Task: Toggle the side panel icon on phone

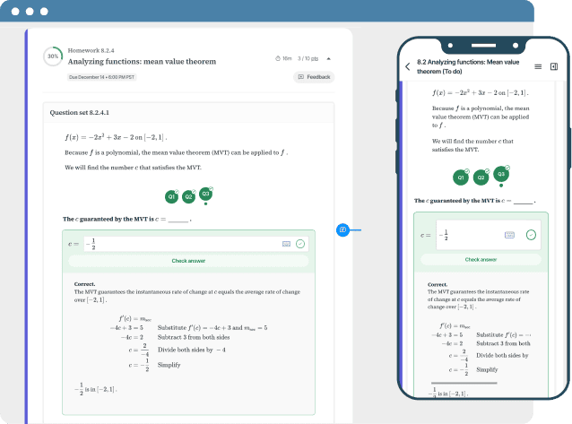Action: [553, 66]
